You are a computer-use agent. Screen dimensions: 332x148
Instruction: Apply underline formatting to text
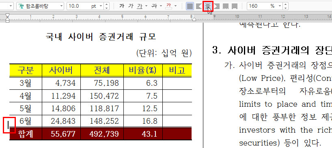[x=140, y=6]
